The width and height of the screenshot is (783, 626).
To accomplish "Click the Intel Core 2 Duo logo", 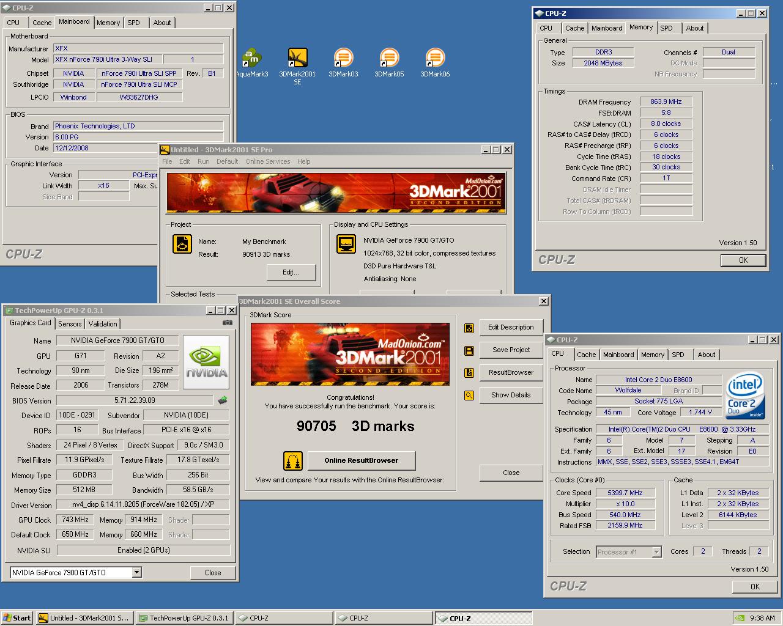I will [x=745, y=396].
